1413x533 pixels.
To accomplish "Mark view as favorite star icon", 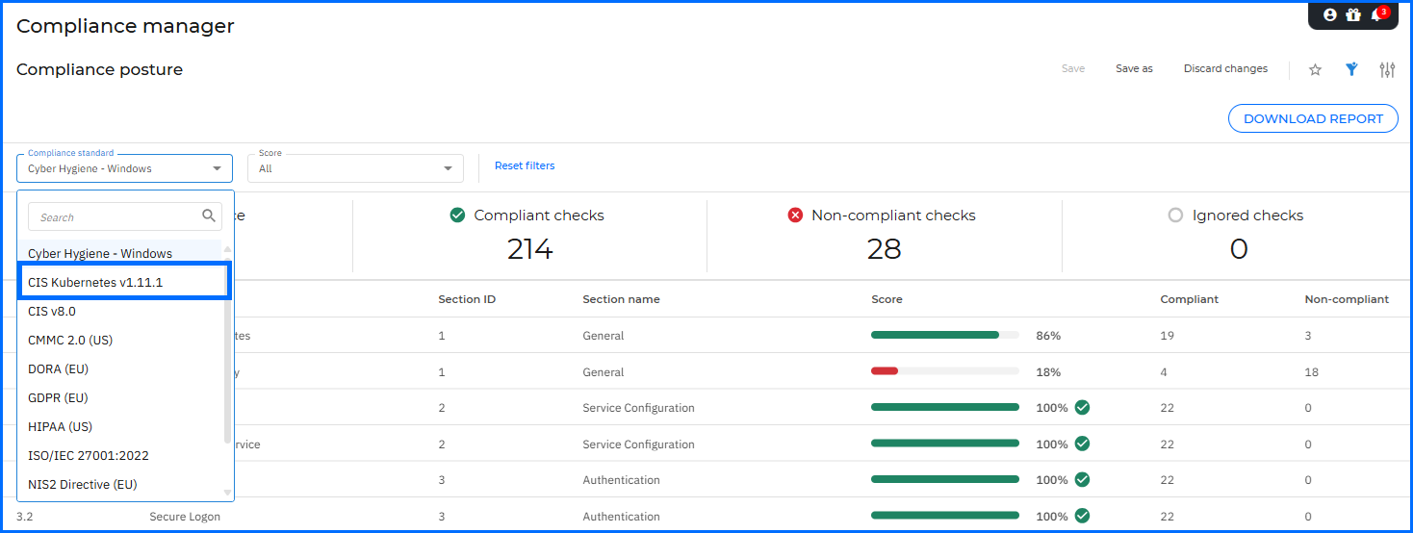I will tap(1315, 69).
